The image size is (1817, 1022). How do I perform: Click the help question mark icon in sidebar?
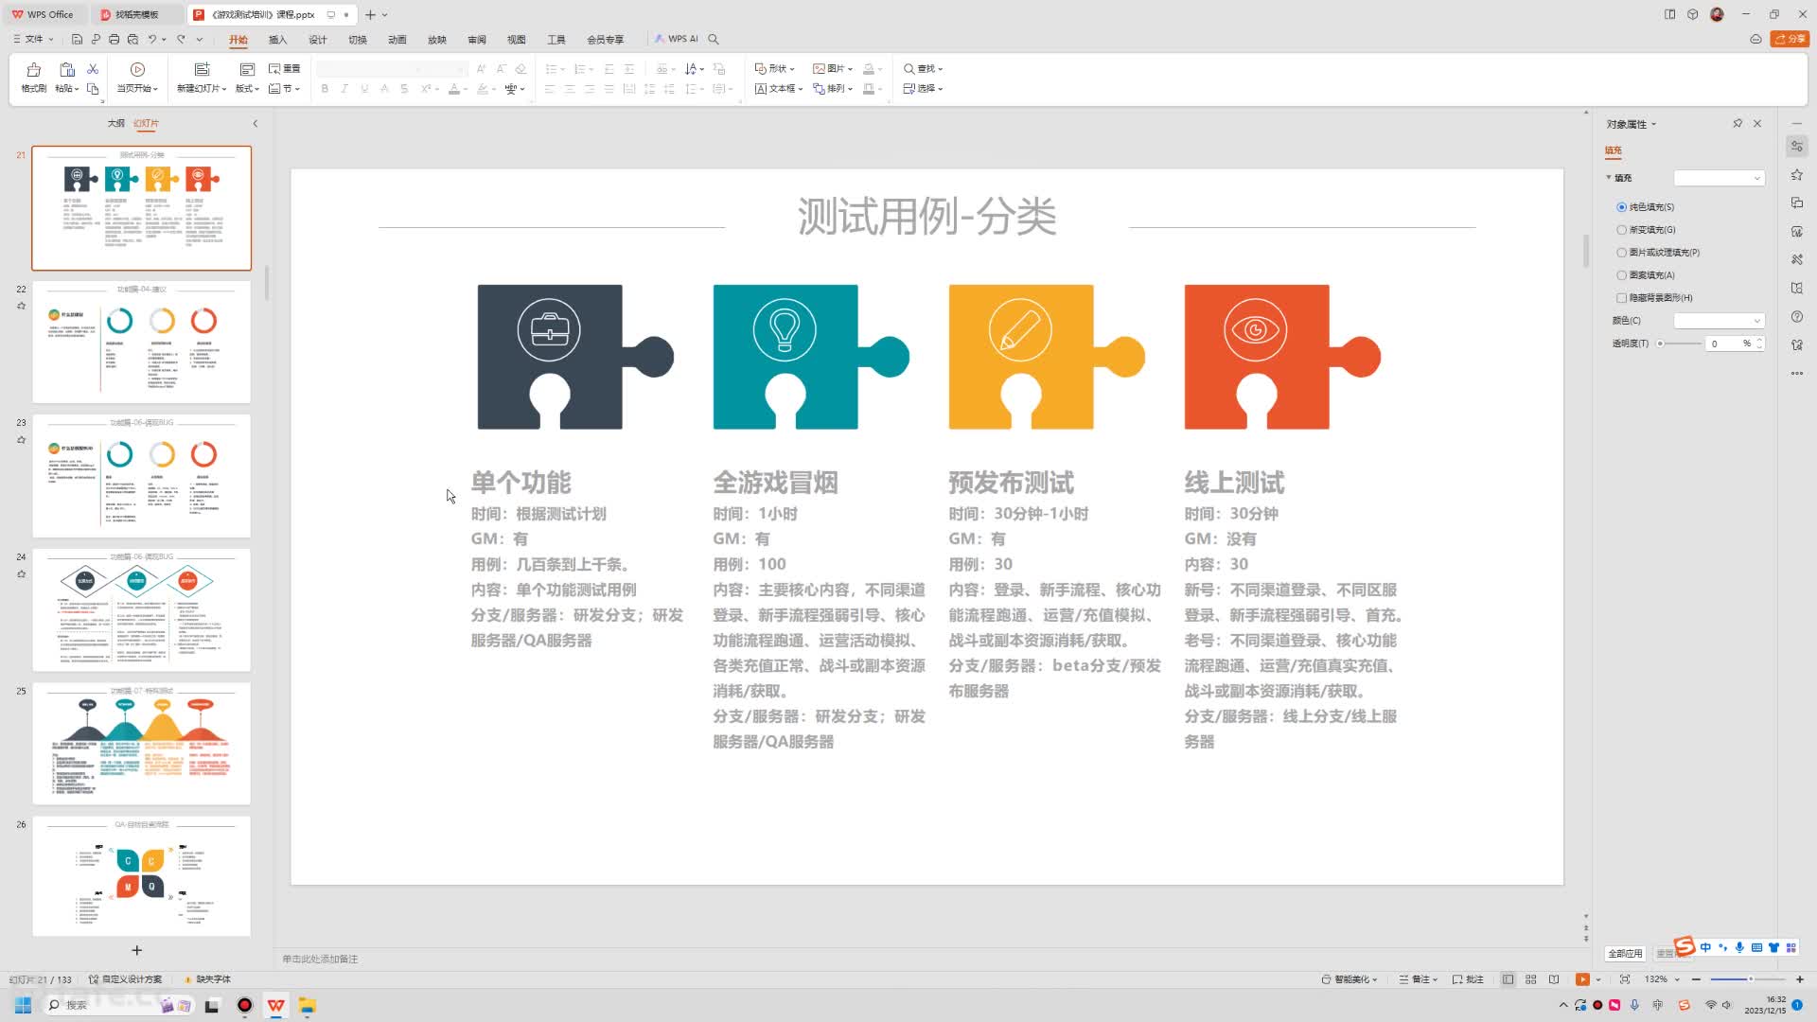coord(1797,317)
